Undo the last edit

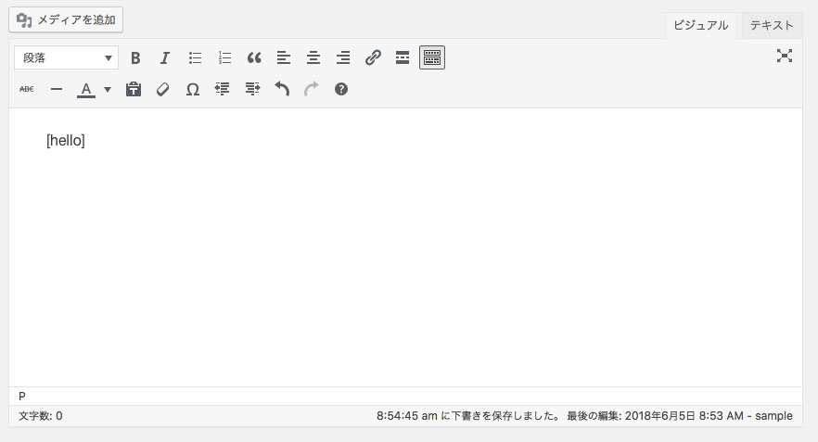click(282, 89)
